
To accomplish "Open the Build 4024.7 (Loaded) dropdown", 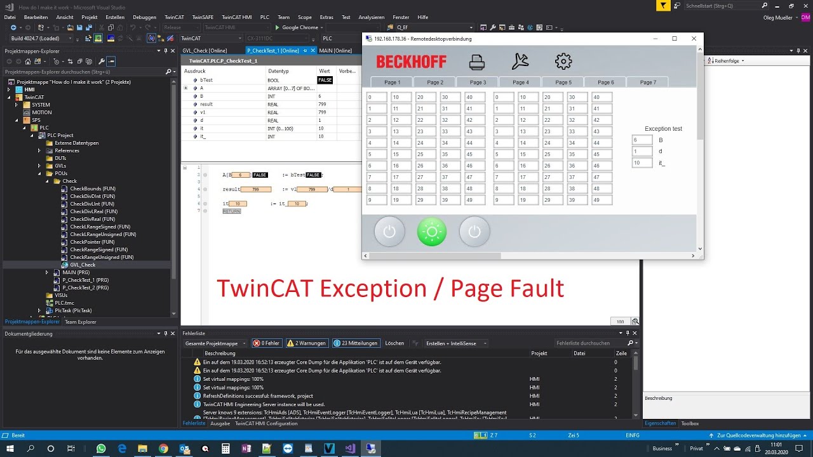I will tap(42, 38).
